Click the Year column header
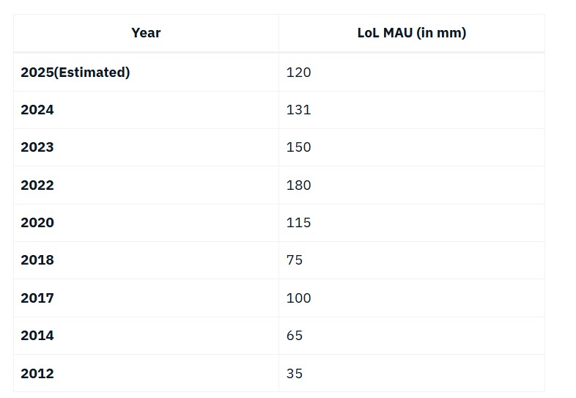Viewport: 576px width, 398px height. [x=147, y=33]
